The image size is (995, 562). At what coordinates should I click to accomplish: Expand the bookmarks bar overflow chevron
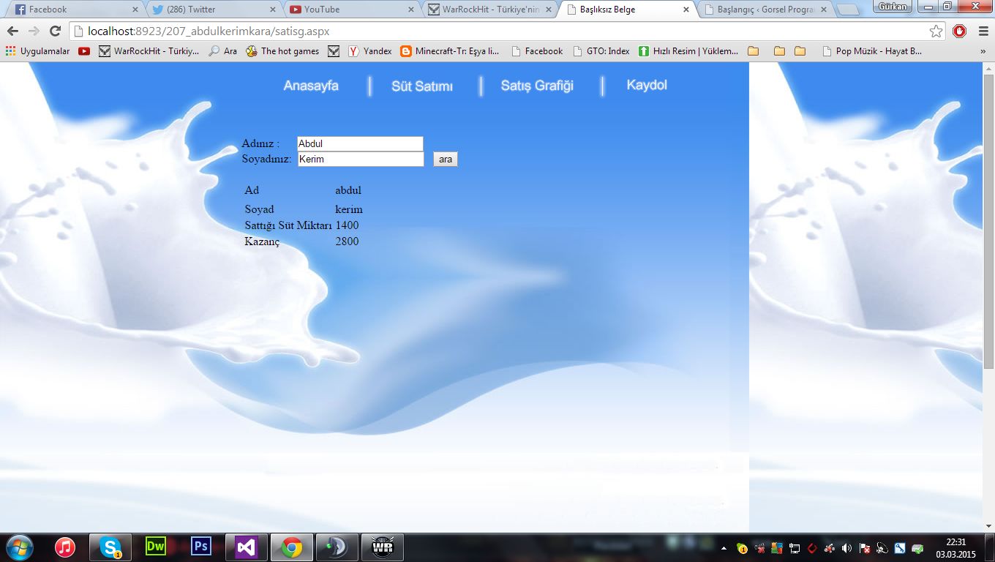pyautogui.click(x=982, y=51)
